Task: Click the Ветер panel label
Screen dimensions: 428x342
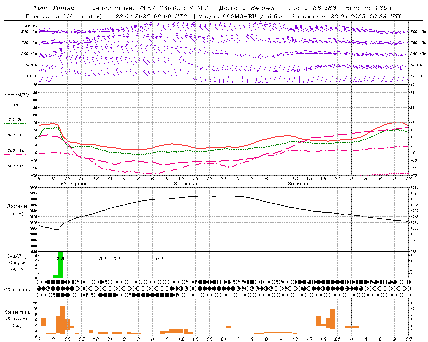Action: coord(31,25)
